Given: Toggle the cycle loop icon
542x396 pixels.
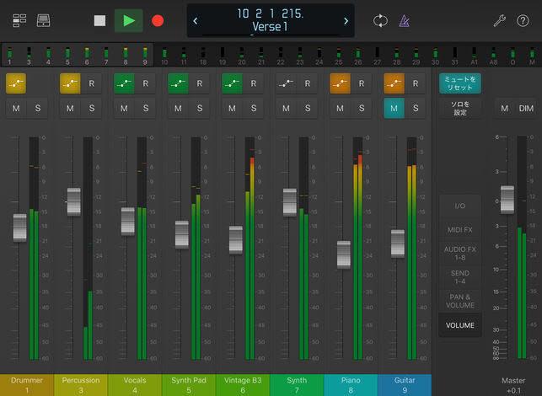Looking at the screenshot, I should [x=380, y=21].
